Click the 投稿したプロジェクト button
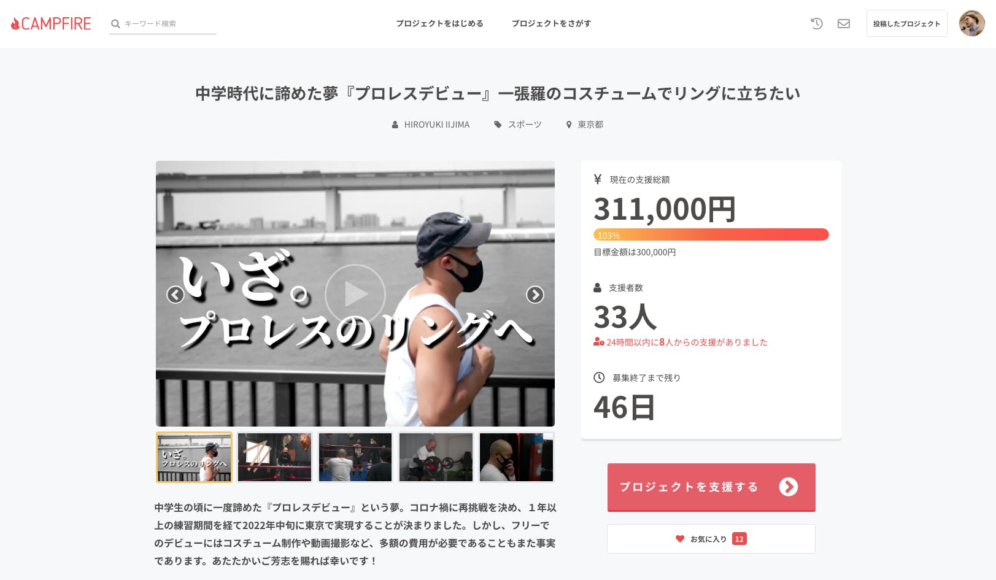This screenshot has height=580, width=996. [906, 23]
